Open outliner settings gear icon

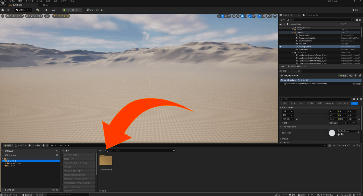[360, 20]
